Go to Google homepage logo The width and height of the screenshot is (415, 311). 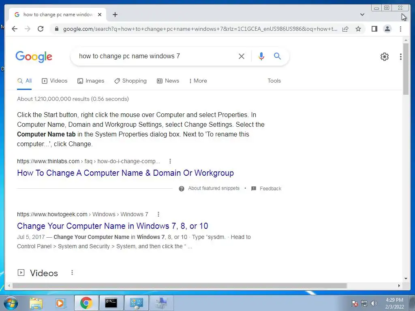click(x=34, y=57)
